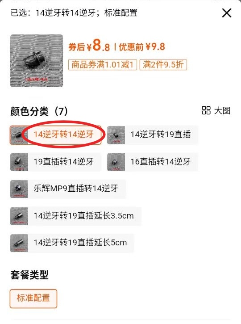Image resolution: width=241 pixels, height=324 pixels.
Task: Pick 14逆牙转19直插延长5cm option
Action: 72,243
